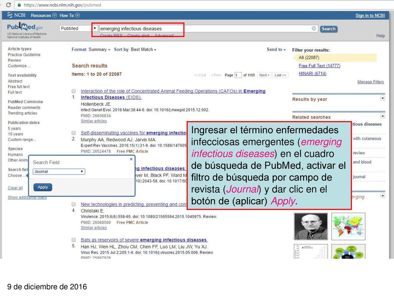
Task: Open the Help link
Action: pyautogui.click(x=381, y=36)
